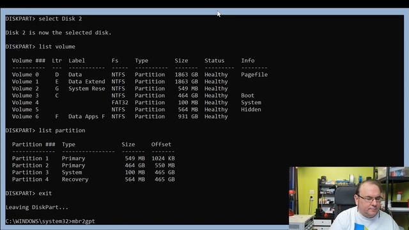Click the 'Data Apps F' volume label

pos(87,116)
